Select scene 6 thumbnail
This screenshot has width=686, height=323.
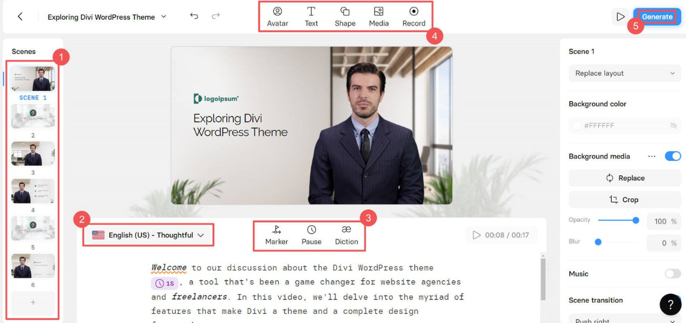pos(33,266)
